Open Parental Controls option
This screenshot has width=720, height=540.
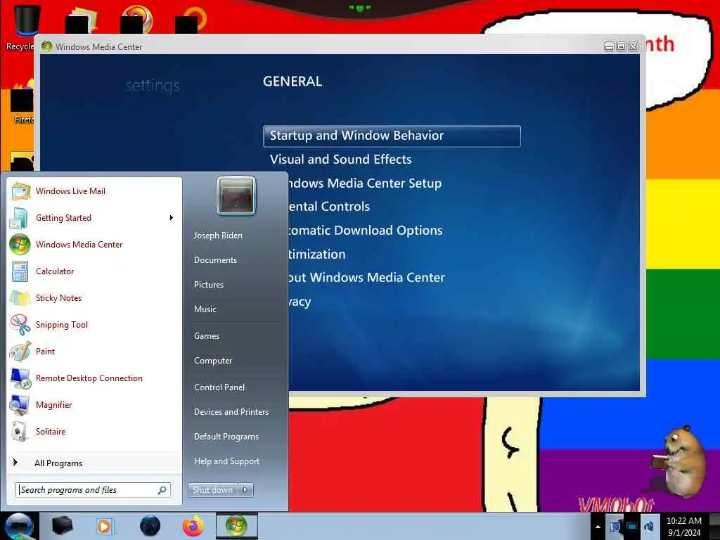coord(329,207)
